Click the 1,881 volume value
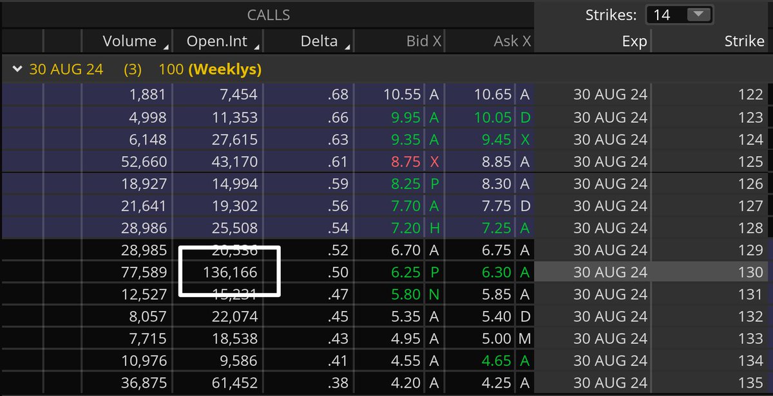773x396 pixels. (148, 95)
